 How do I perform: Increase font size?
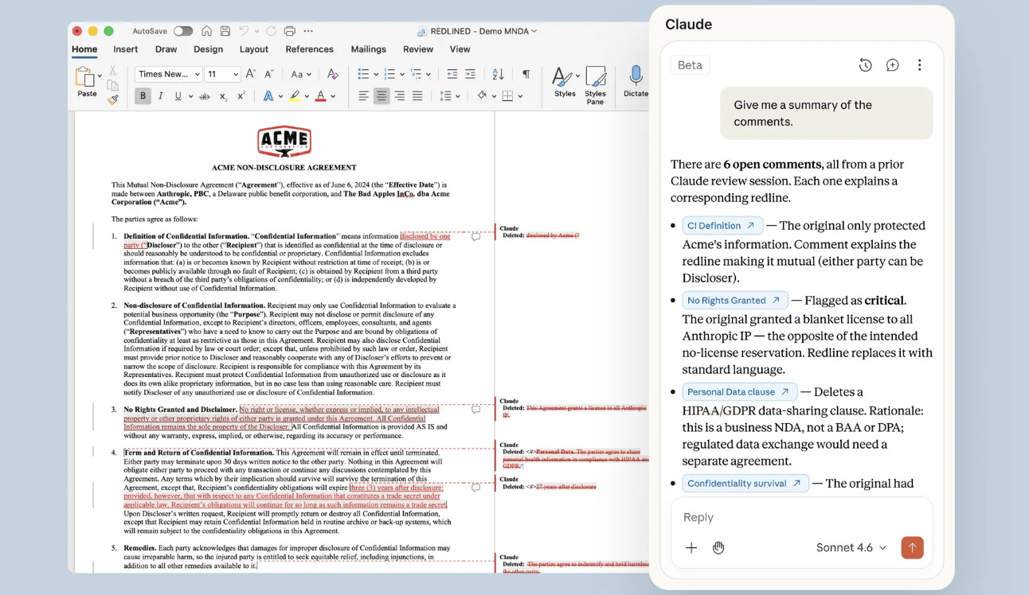tap(250, 74)
